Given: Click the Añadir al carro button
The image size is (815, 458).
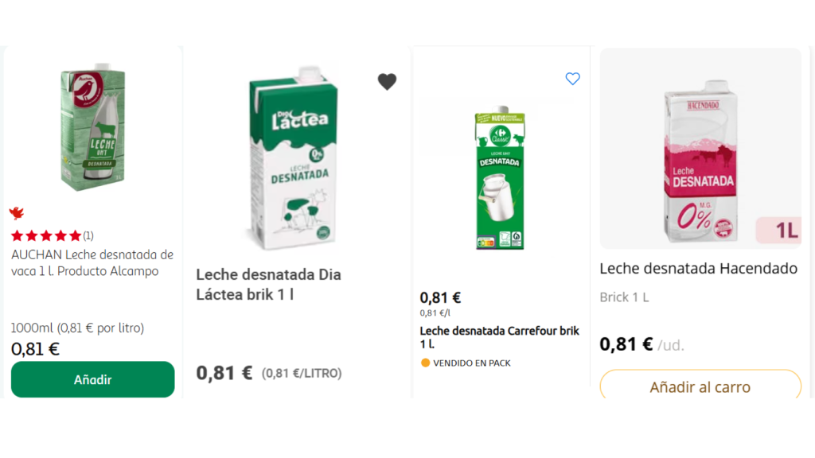Looking at the screenshot, I should pyautogui.click(x=700, y=386).
